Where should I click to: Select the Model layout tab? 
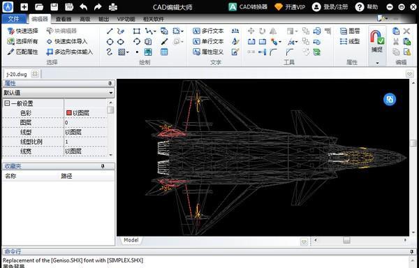click(x=131, y=240)
